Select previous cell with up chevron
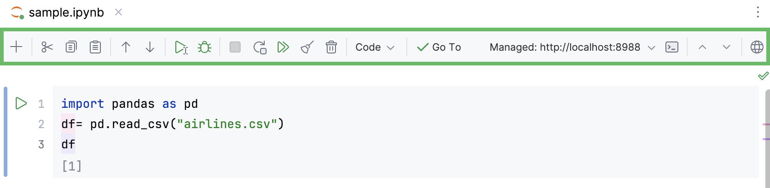Image resolution: width=770 pixels, height=188 pixels. tap(702, 47)
